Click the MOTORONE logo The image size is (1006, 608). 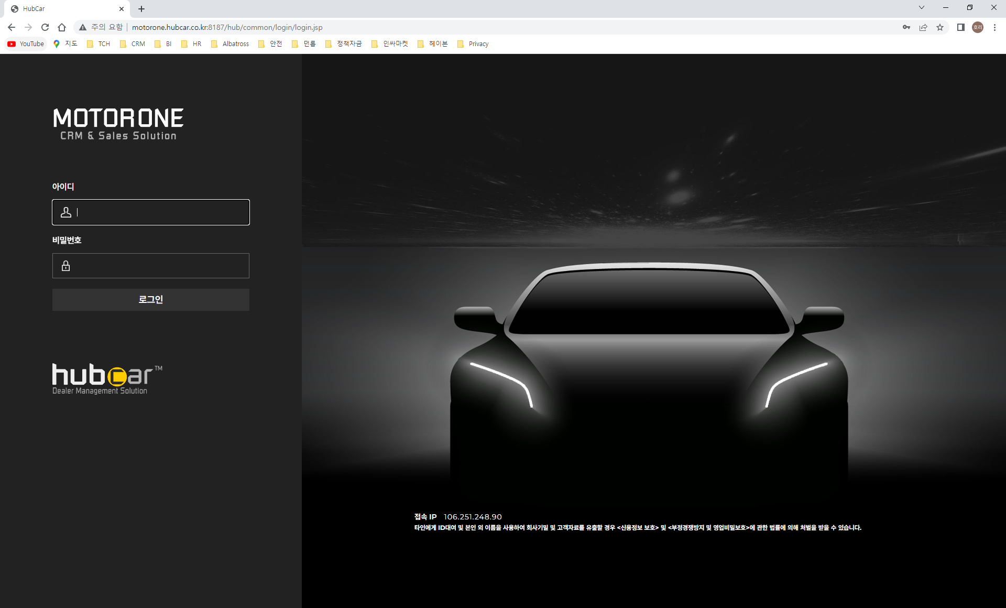click(118, 124)
